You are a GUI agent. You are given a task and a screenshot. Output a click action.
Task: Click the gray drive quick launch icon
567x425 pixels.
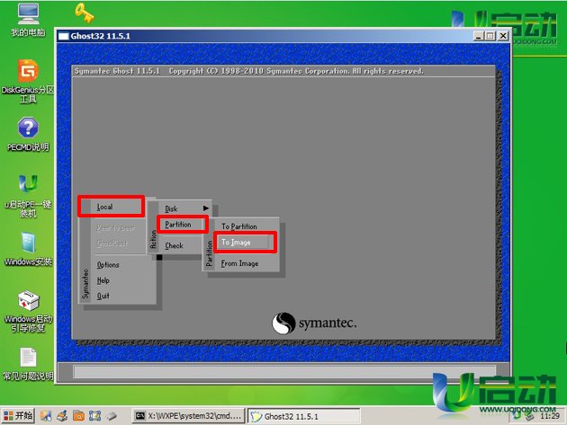(112, 416)
